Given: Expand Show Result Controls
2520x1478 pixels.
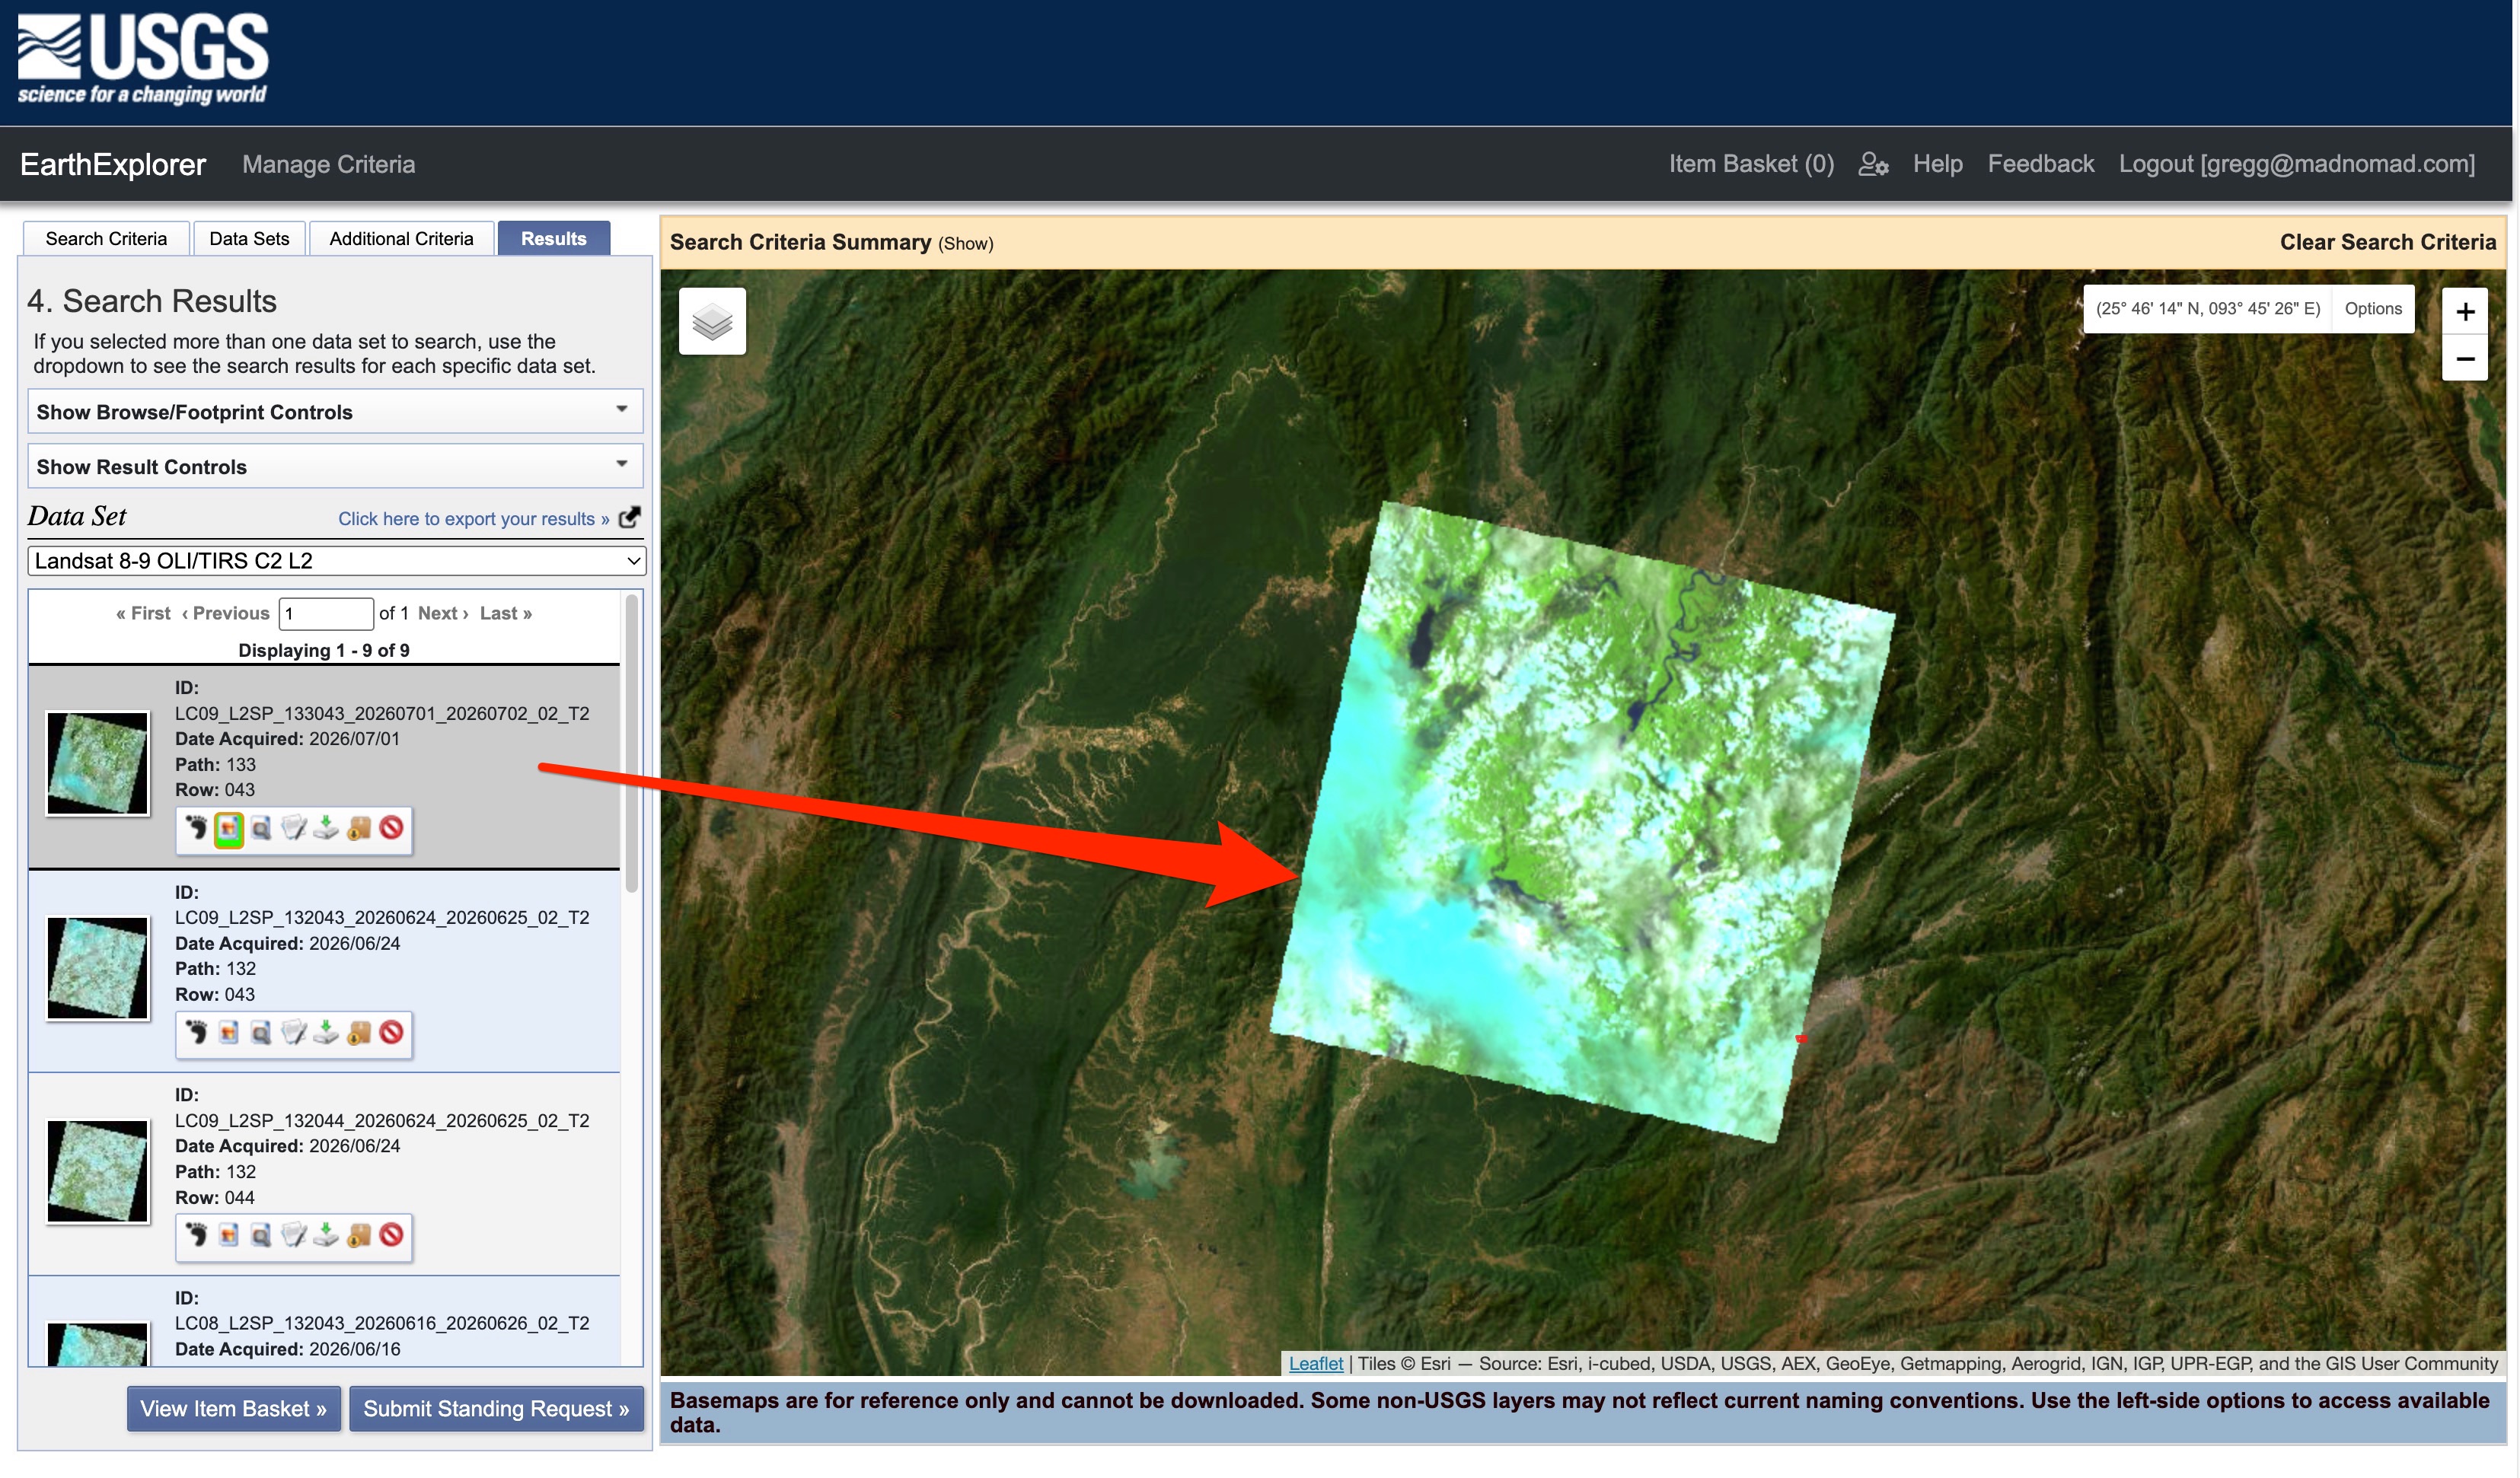Looking at the screenshot, I should 335,467.
